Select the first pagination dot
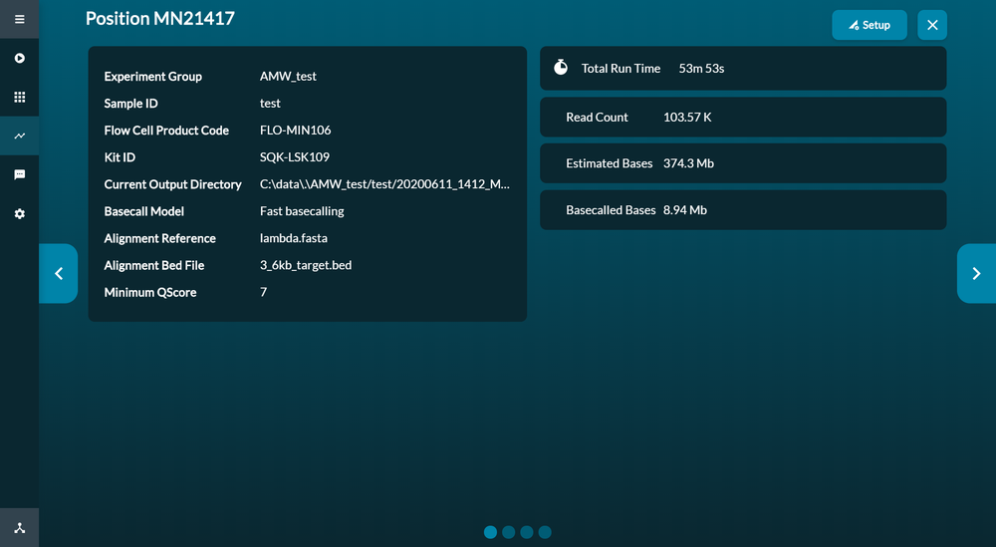The width and height of the screenshot is (996, 547). (490, 532)
